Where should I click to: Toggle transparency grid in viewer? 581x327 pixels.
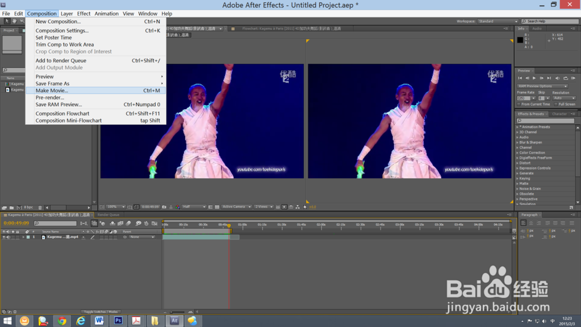(217, 207)
